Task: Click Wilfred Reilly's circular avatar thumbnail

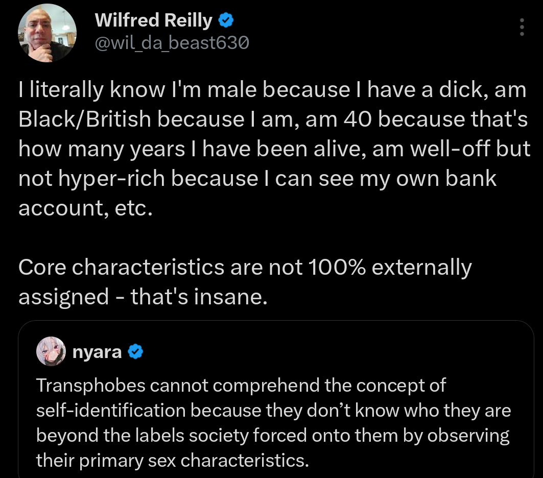Action: click(x=47, y=33)
